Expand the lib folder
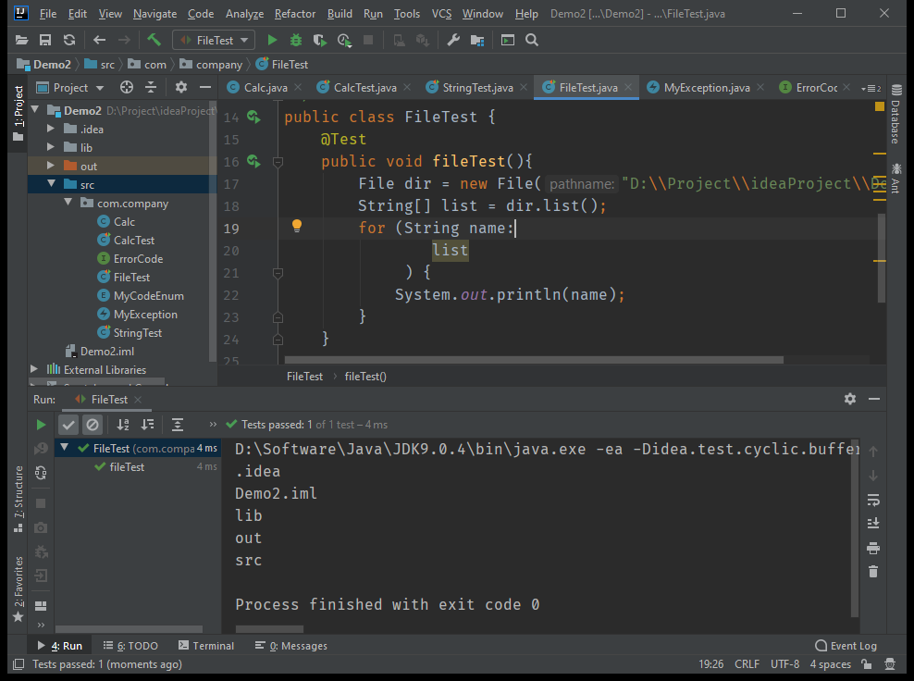The width and height of the screenshot is (914, 681). [51, 147]
